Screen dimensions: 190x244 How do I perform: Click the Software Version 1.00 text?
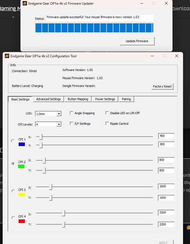(x=77, y=70)
